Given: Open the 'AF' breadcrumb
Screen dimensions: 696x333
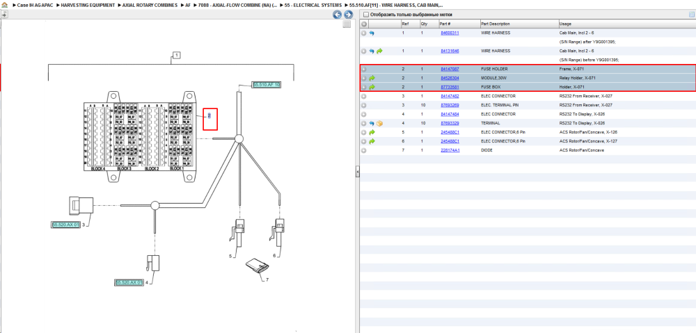Looking at the screenshot, I should (188, 6).
